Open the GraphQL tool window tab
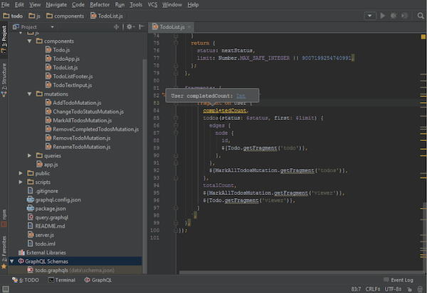The width and height of the screenshot is (427, 293). pos(97,280)
